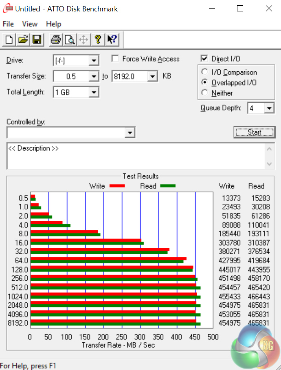The height and width of the screenshot is (370, 281).
Task: Select the Overlapped I/O radio button
Action: click(204, 82)
